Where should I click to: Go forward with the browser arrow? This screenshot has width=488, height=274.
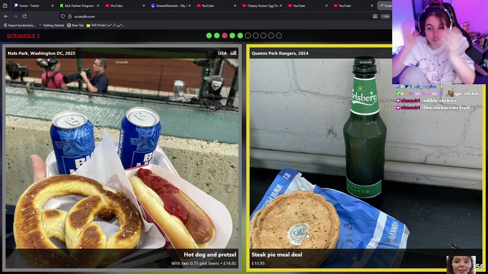pyautogui.click(x=15, y=16)
